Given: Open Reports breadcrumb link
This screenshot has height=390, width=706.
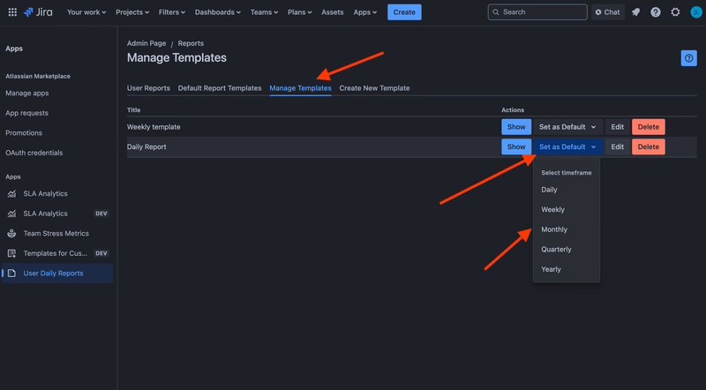Looking at the screenshot, I should [191, 43].
